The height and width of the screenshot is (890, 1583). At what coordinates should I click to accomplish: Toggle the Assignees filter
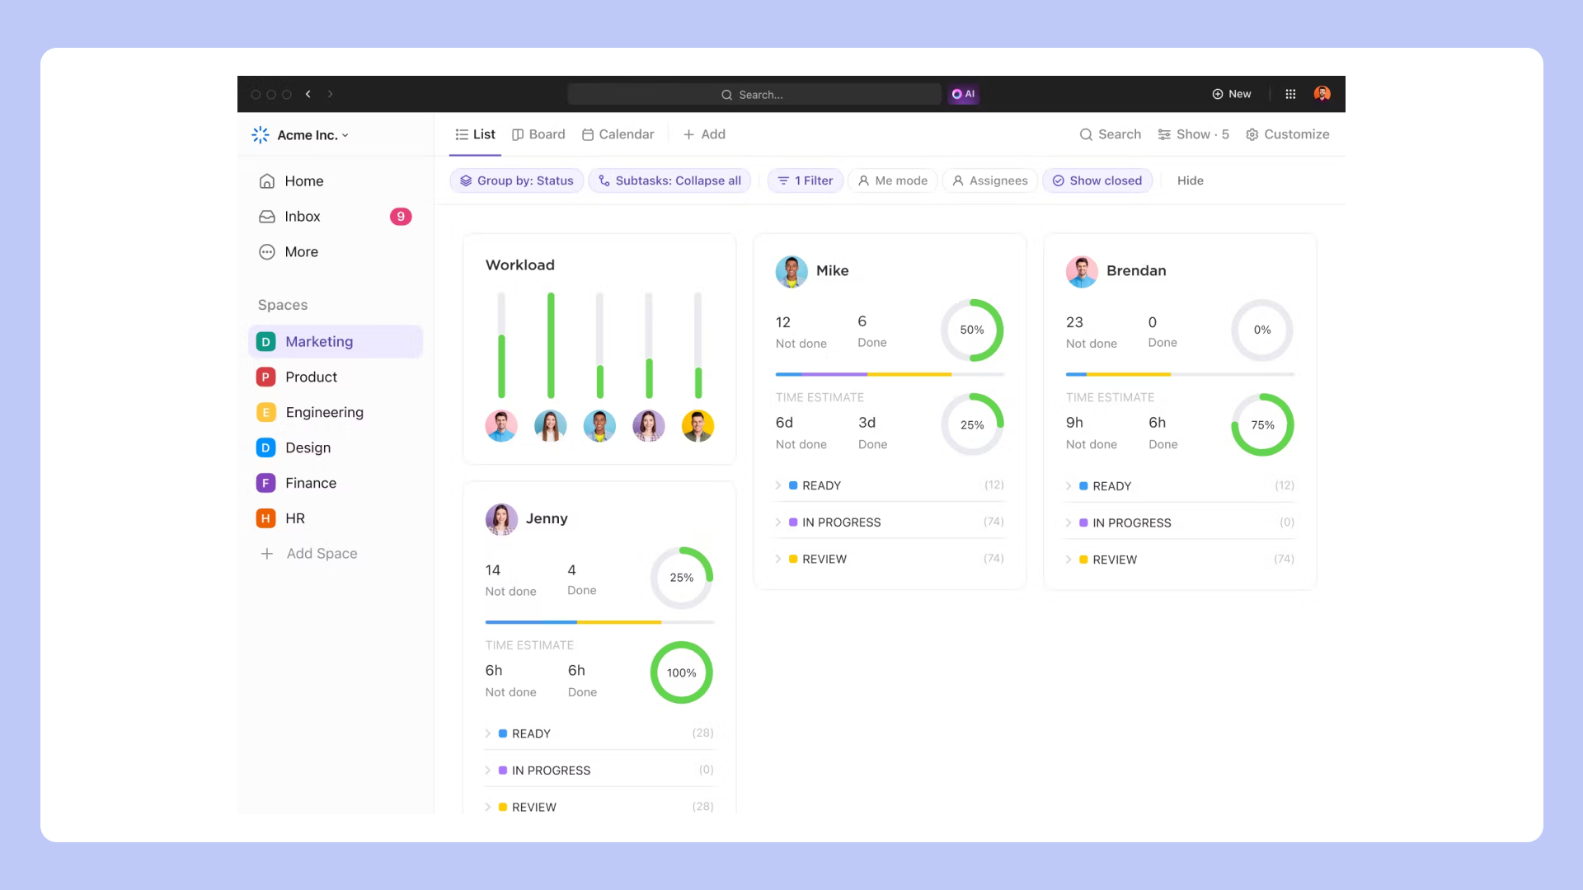(x=989, y=180)
